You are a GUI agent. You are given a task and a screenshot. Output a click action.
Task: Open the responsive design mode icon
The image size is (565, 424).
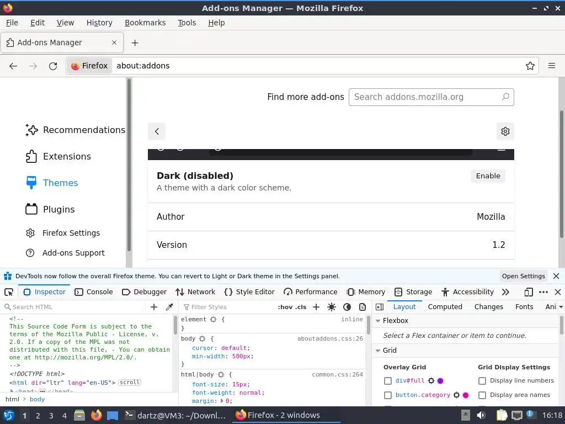529,292
